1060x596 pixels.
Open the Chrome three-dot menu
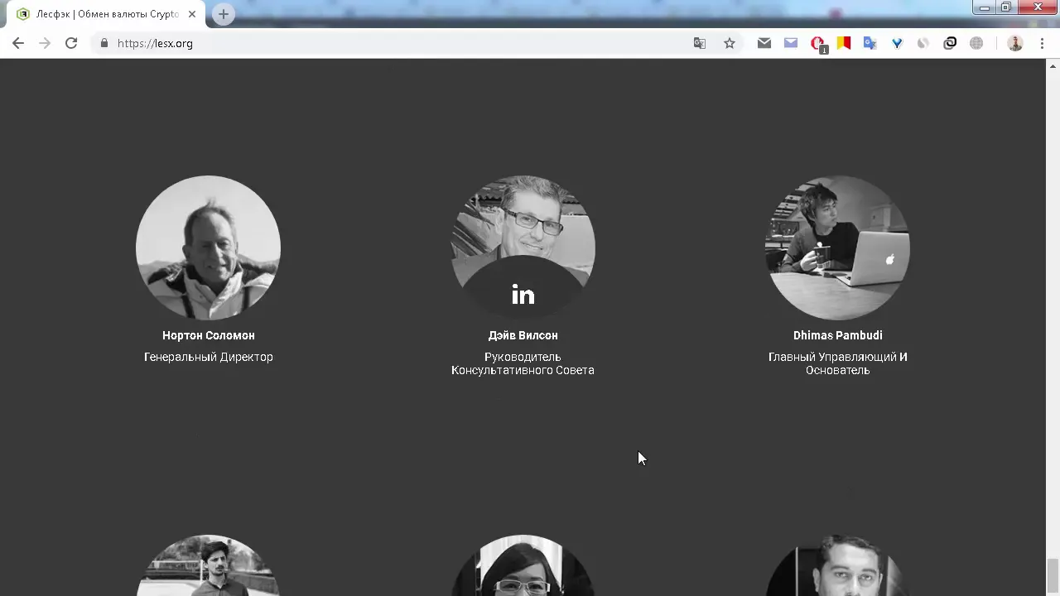point(1042,43)
